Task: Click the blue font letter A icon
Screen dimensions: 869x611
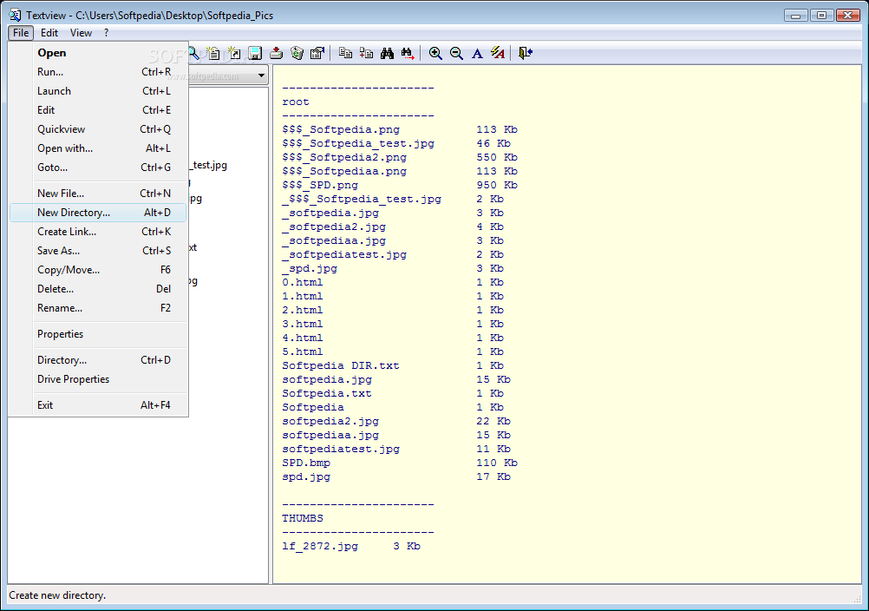Action: coord(477,54)
